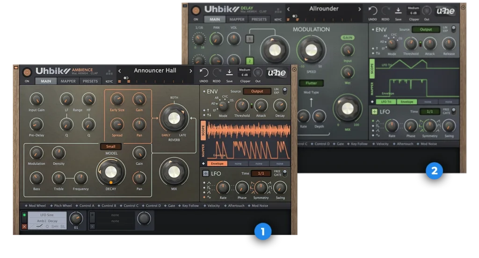The image size is (479, 258).
Task: Toggle the LIN/EXP switch in Ambience ENV
Action: point(284,90)
